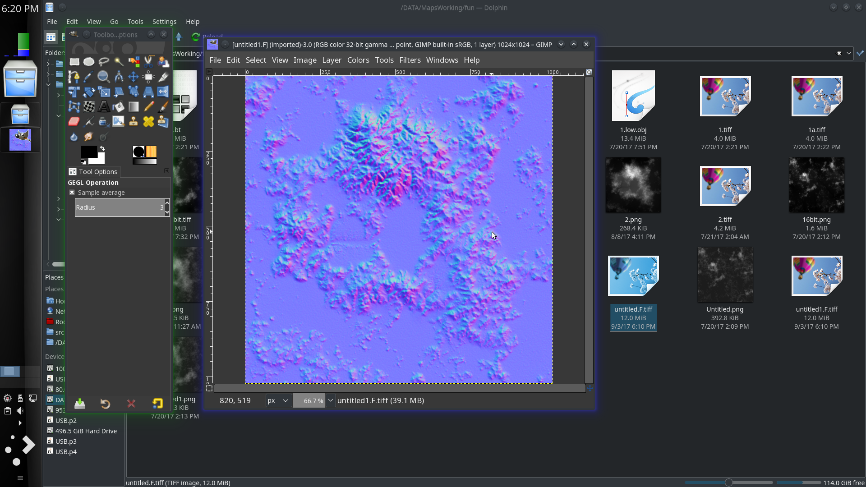
Task: Select the Paintbrush tool
Action: (163, 106)
